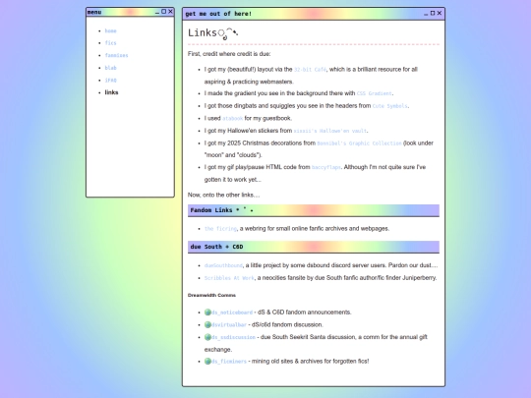Visit xixxii's Hallowe'en vault link
Screen dimensions: 531x398
(x=329, y=131)
